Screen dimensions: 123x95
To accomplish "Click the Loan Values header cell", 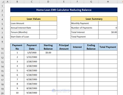I will (33, 19).
